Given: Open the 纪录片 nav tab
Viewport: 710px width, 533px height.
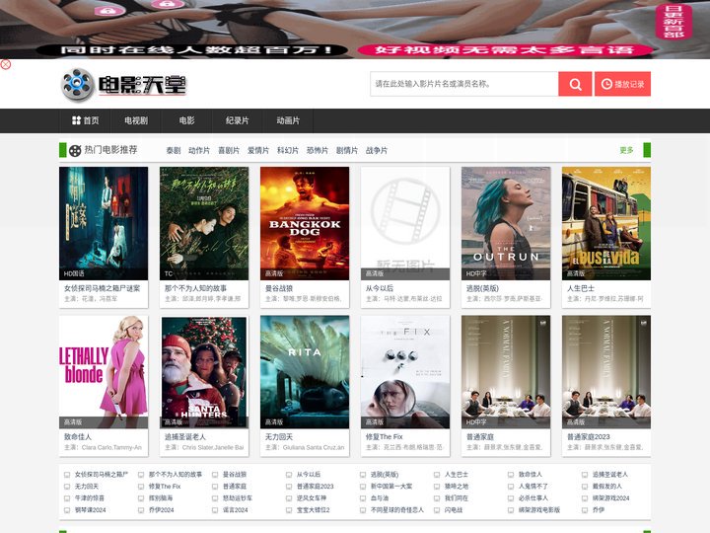Looking at the screenshot, I should (x=238, y=120).
